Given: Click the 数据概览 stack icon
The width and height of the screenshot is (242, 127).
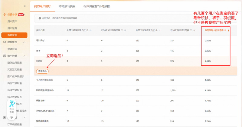Looking at the screenshot, I should [x=5, y=42].
